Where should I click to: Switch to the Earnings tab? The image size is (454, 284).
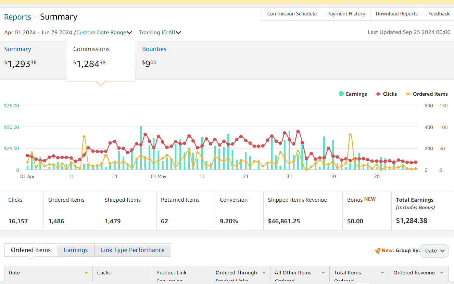76,250
